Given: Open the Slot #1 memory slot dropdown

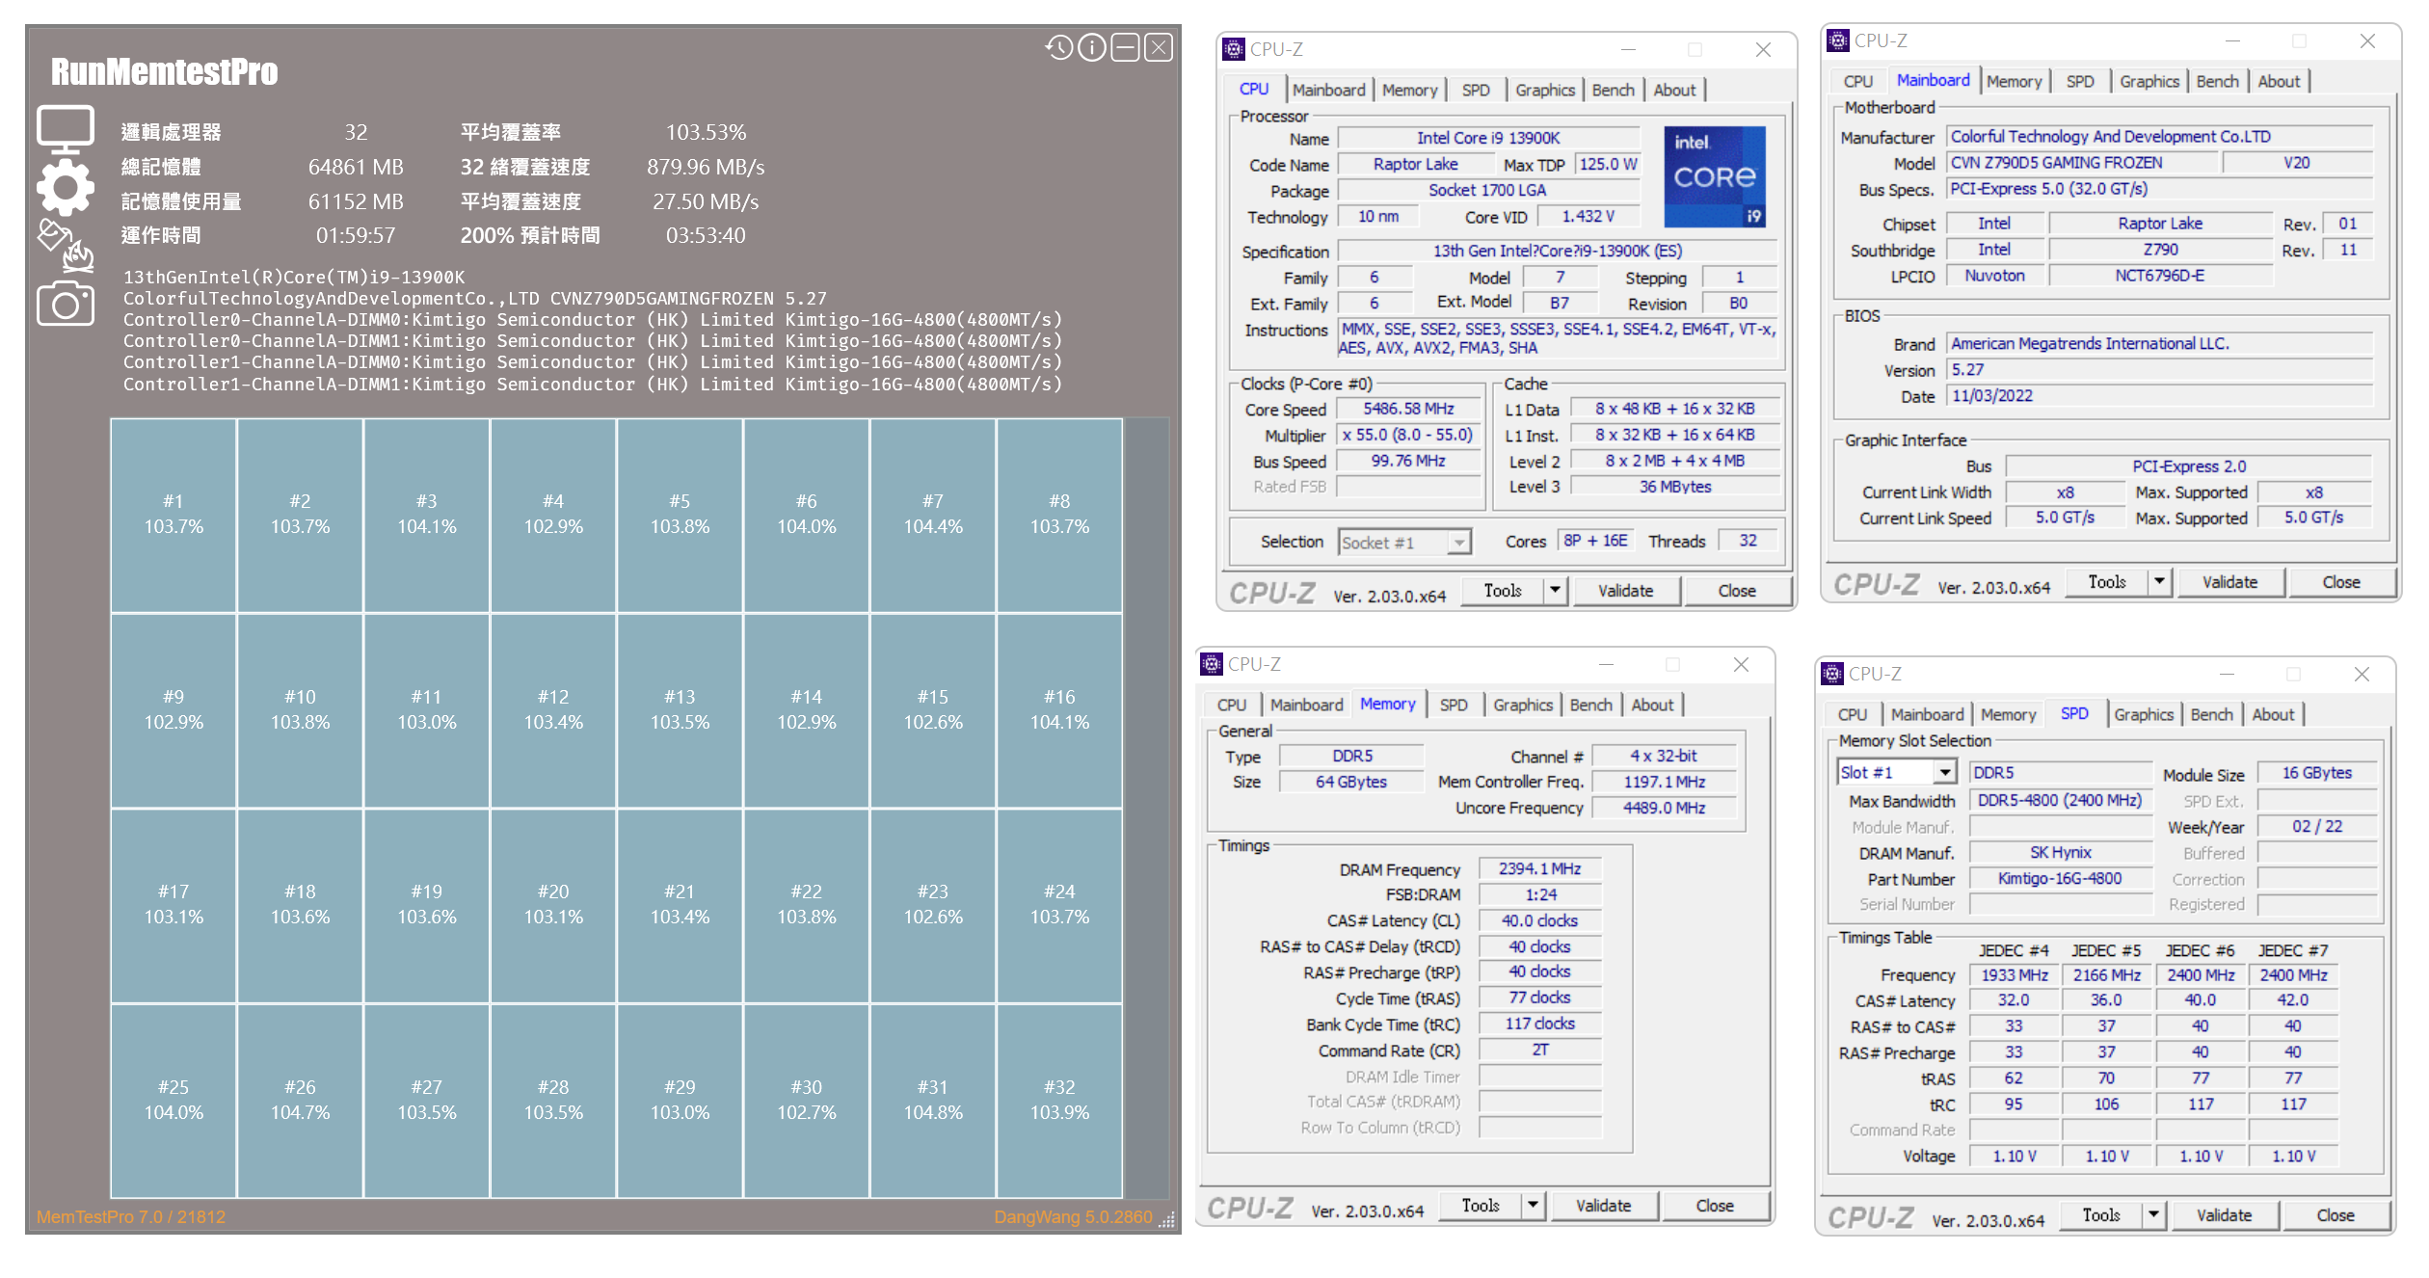Looking at the screenshot, I should pyautogui.click(x=1896, y=773).
